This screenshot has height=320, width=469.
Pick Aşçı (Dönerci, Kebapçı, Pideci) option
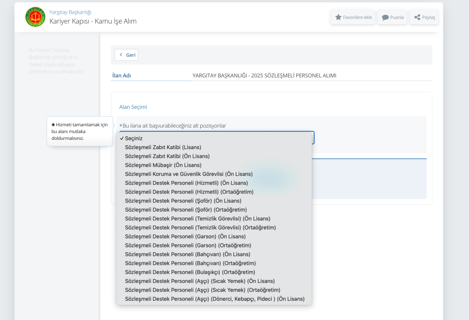tap(215, 299)
